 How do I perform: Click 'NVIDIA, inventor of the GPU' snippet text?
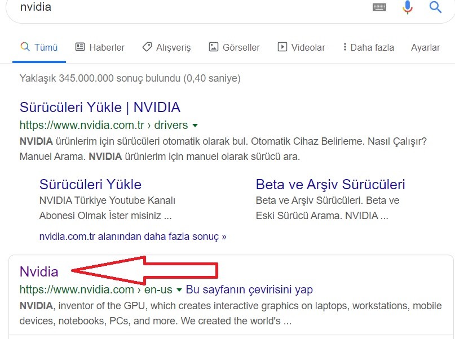(82, 306)
